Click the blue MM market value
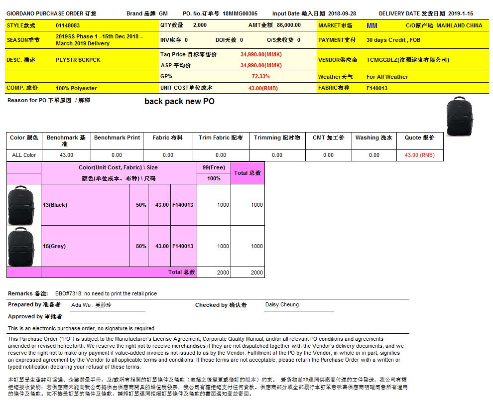The width and height of the screenshot is (493, 408). [371, 25]
